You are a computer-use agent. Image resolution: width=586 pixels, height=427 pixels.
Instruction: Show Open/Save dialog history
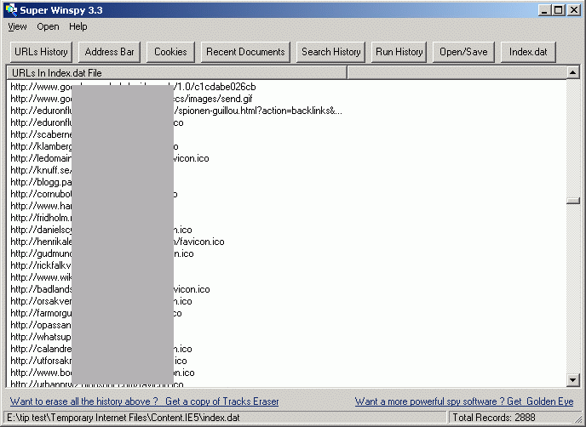tap(463, 52)
